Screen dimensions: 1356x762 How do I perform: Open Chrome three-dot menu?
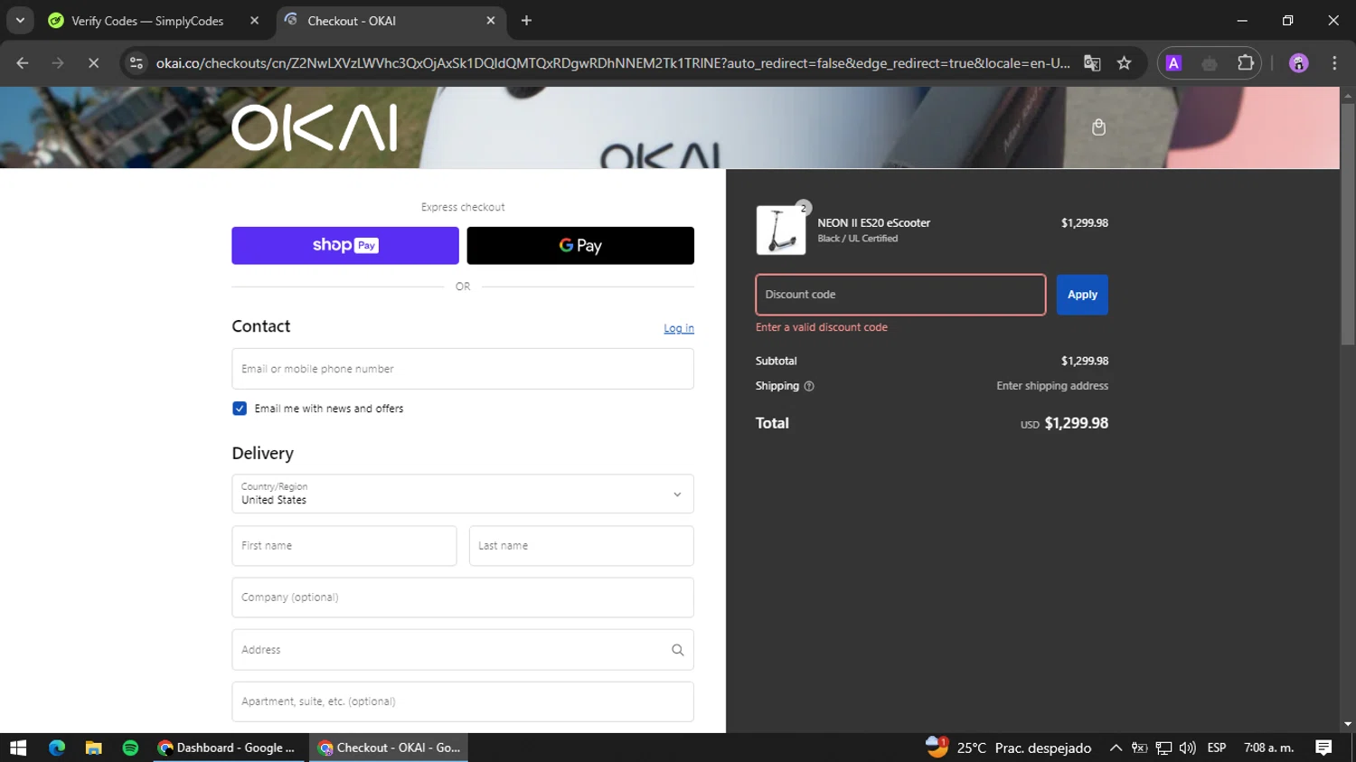click(1334, 63)
